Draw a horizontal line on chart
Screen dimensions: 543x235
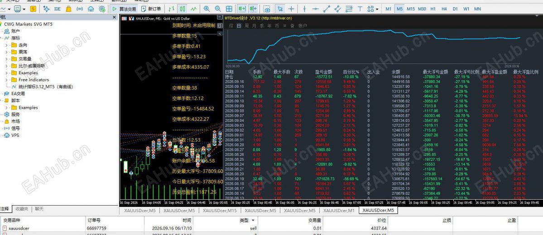(x=316, y=9)
